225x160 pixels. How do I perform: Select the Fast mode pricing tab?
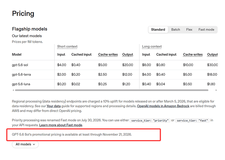[206, 30]
